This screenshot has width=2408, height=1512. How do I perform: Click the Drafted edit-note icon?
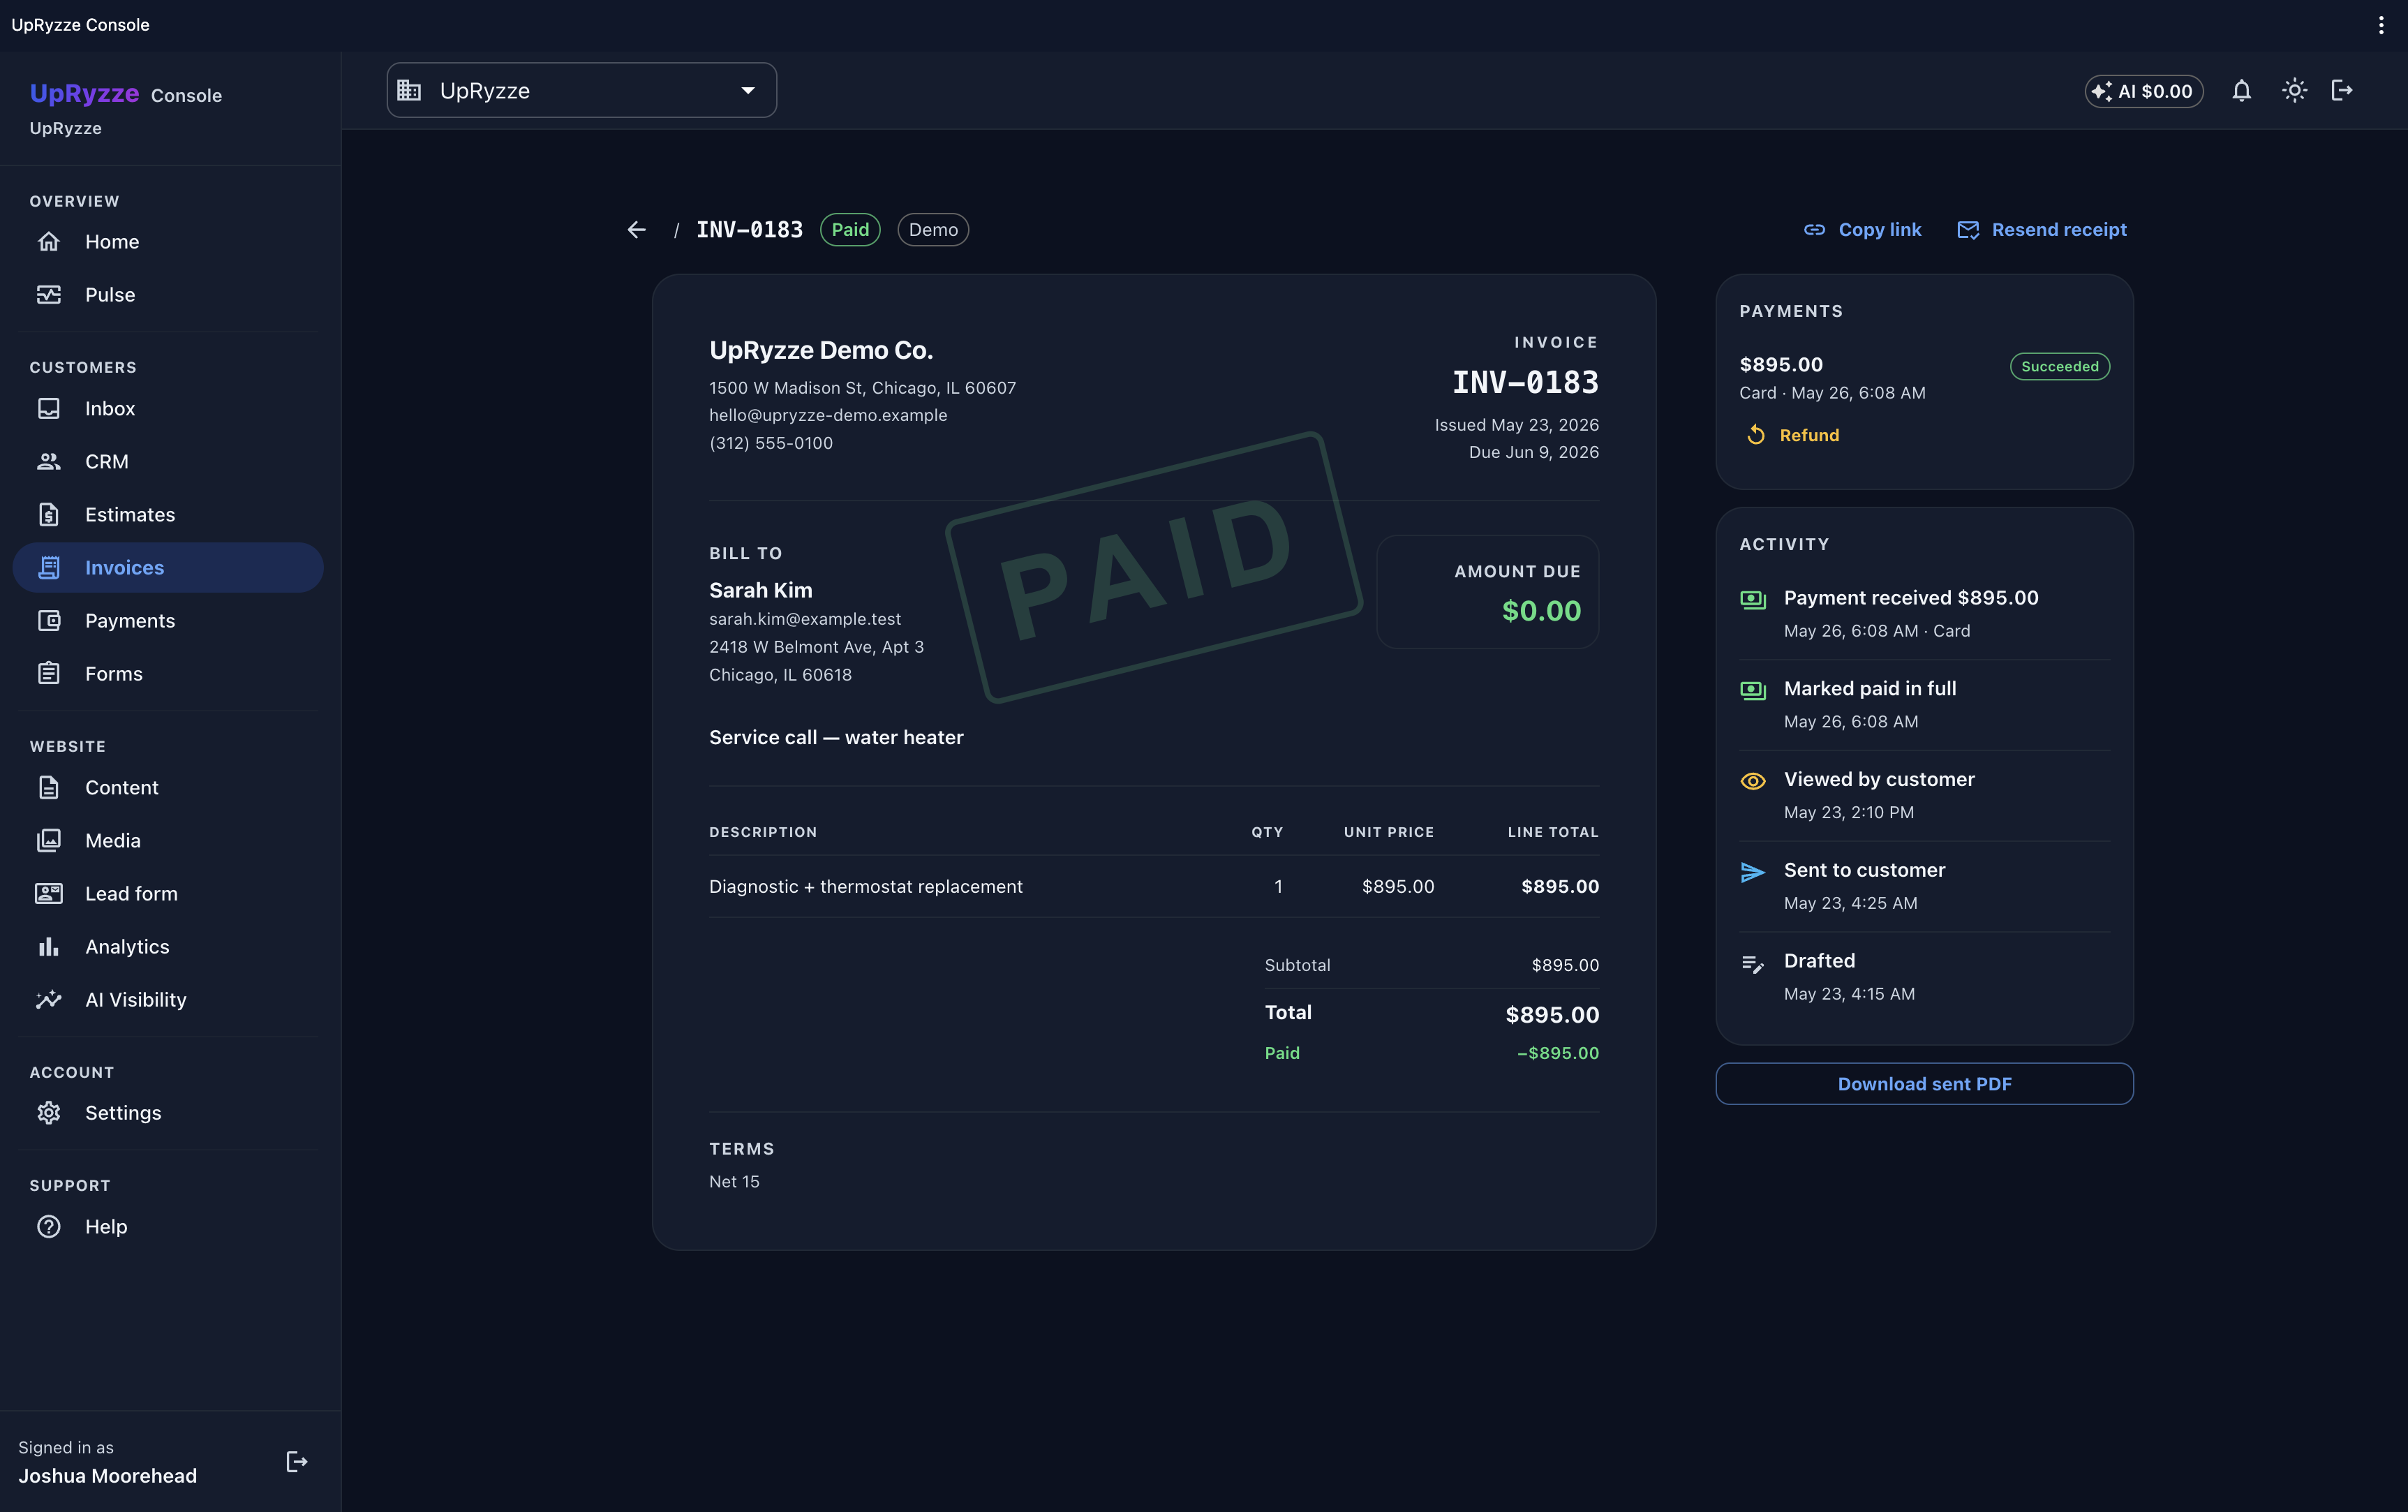tap(1753, 963)
